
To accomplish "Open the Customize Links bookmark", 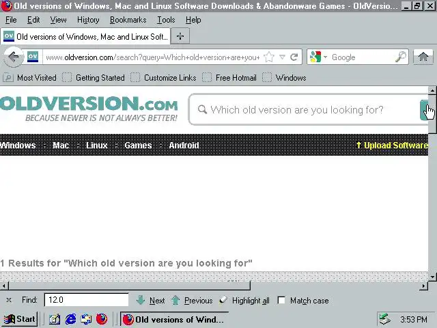I will [x=164, y=77].
